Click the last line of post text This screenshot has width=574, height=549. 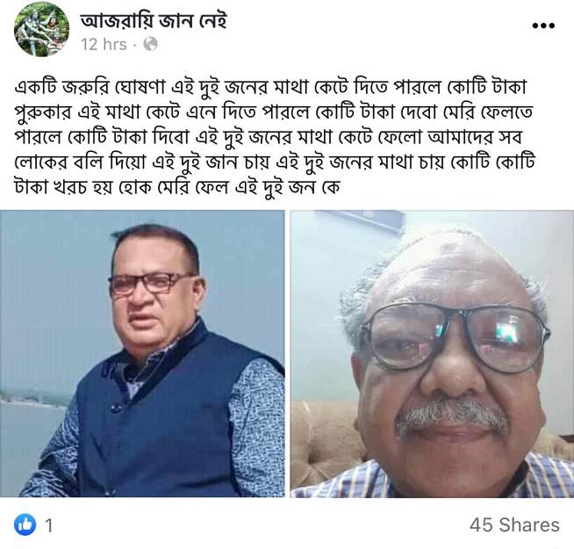click(x=177, y=187)
